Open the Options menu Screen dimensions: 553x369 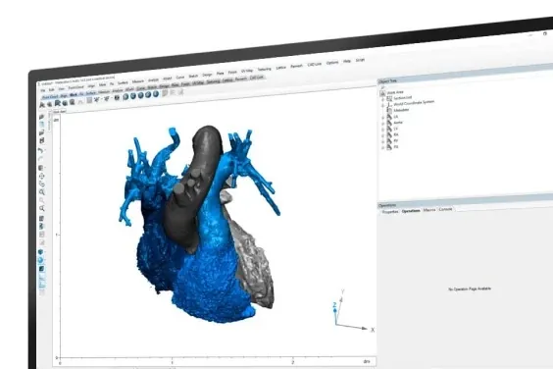(332, 63)
